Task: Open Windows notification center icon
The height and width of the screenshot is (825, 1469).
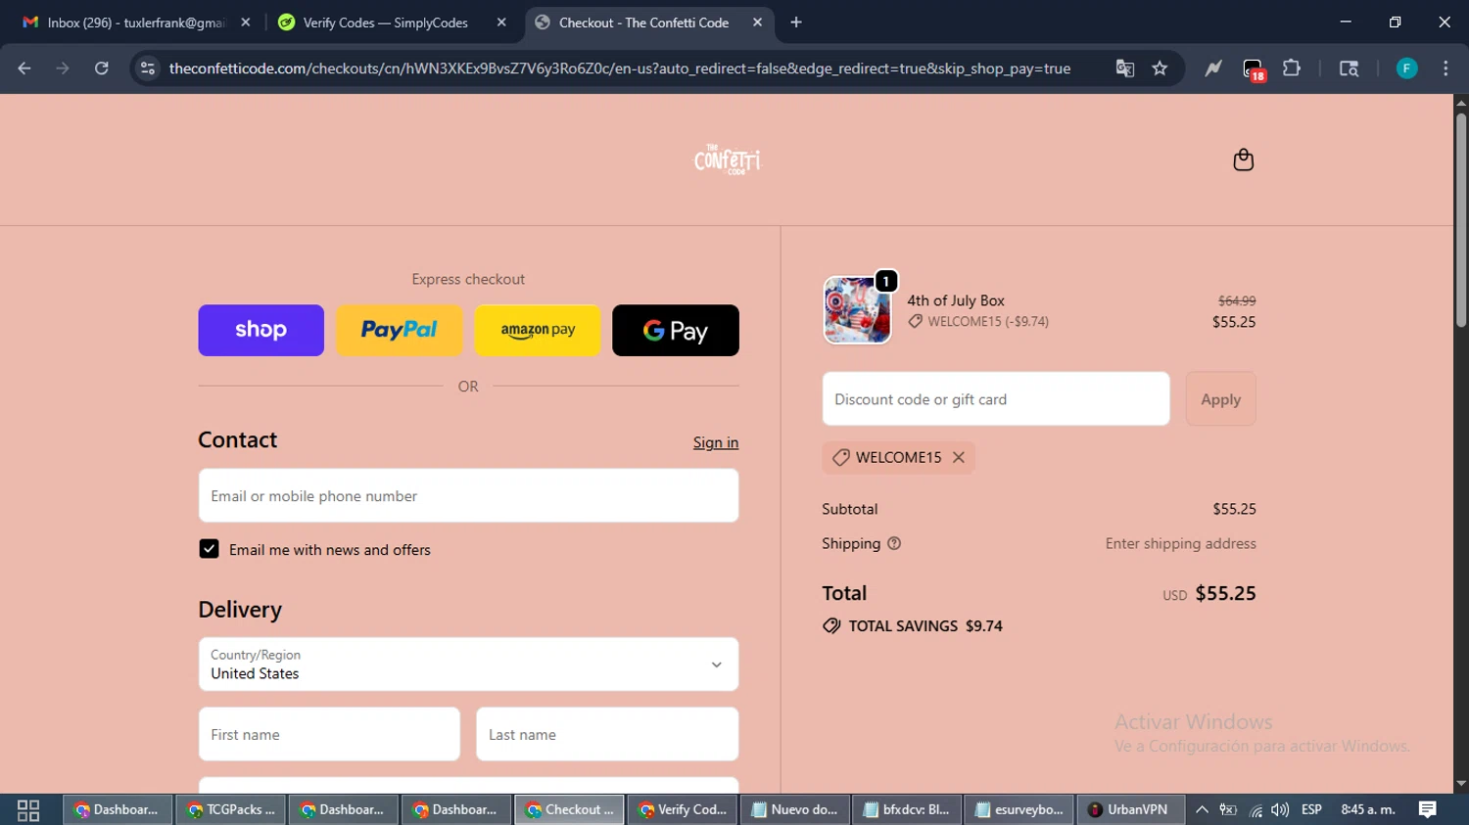Action: (x=1428, y=809)
